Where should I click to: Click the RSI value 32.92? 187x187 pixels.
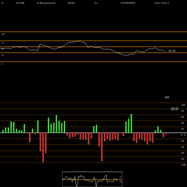point(172,51)
